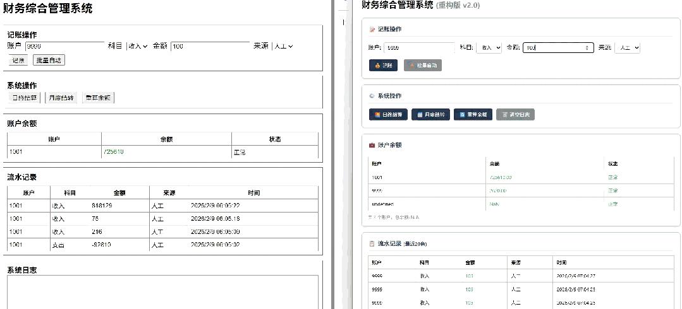Screen dimensions: 682x309
Task: Click the 来源 header in left 流水记录 table
Action: [169, 193]
